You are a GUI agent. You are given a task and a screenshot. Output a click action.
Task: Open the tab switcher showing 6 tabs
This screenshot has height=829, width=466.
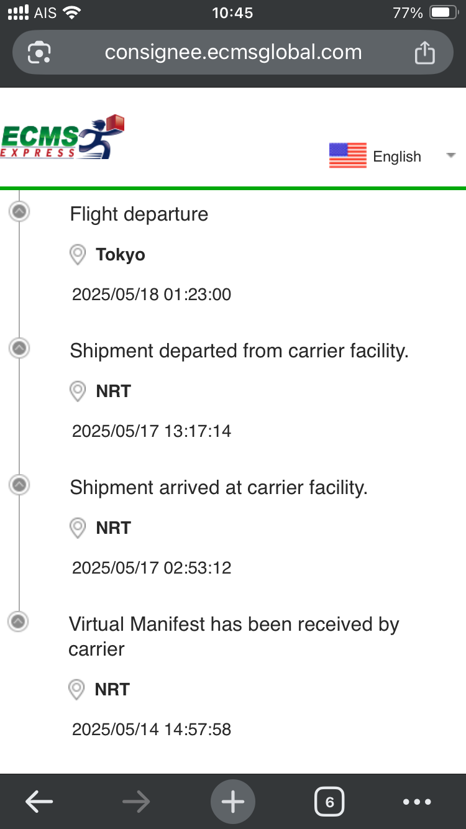(330, 802)
